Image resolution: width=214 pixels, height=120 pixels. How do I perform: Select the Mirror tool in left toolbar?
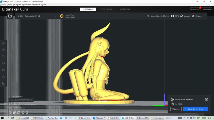pos(3,63)
